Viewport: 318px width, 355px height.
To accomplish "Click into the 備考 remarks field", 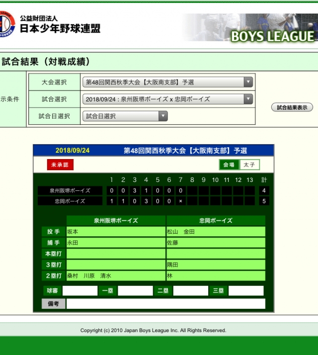I will (165, 304).
